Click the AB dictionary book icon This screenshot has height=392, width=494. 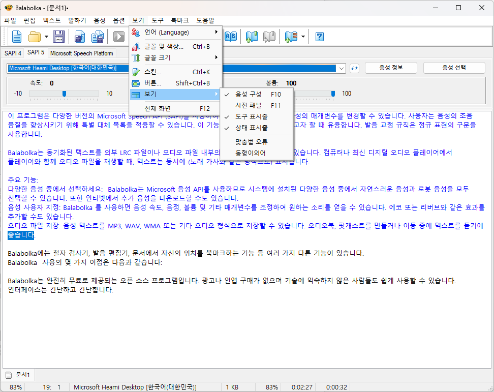pyautogui.click(x=231, y=37)
